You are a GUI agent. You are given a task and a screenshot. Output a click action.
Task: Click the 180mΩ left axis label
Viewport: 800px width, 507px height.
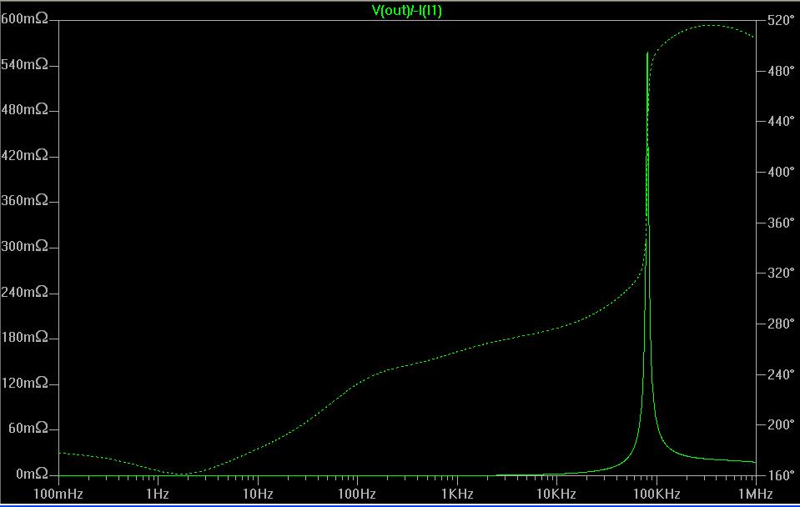24,337
